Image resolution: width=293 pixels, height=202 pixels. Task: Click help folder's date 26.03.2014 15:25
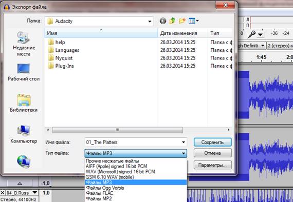coord(178,43)
